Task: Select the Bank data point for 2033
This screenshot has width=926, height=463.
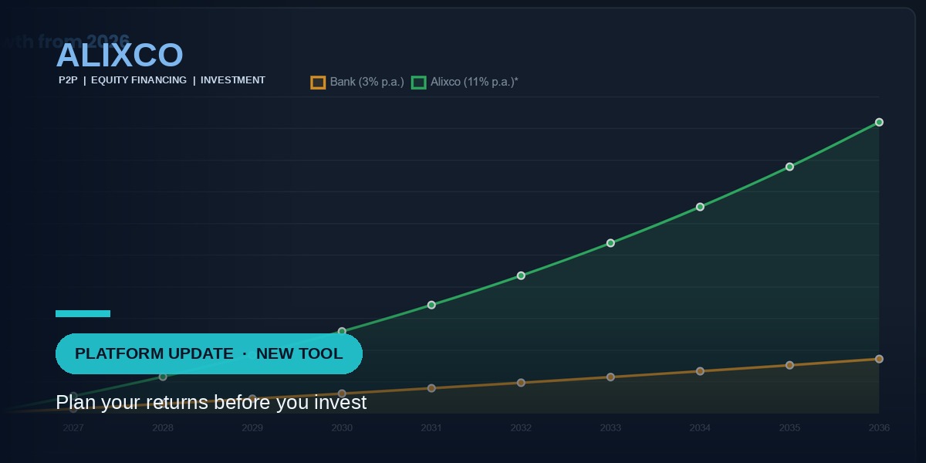Action: (x=610, y=377)
